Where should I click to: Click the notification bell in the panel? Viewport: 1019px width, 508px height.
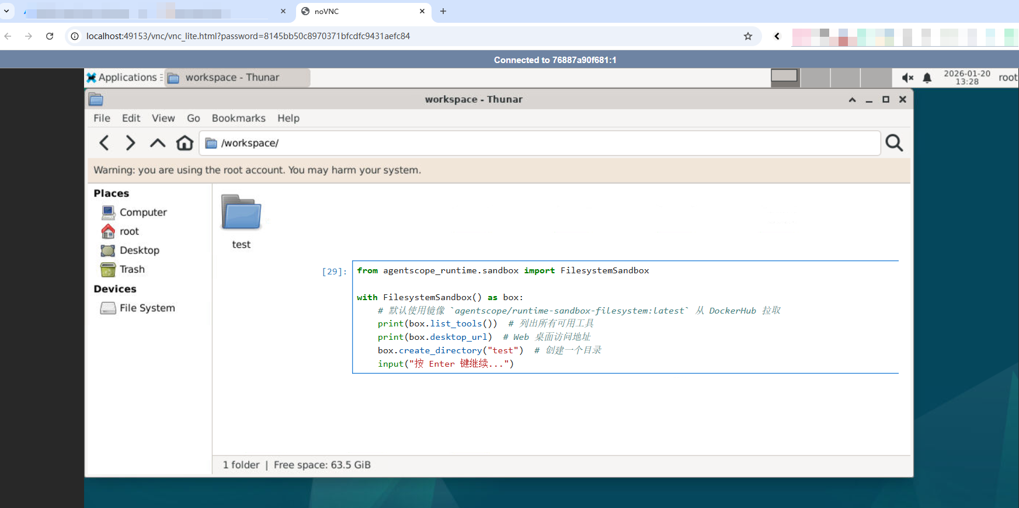[927, 78]
